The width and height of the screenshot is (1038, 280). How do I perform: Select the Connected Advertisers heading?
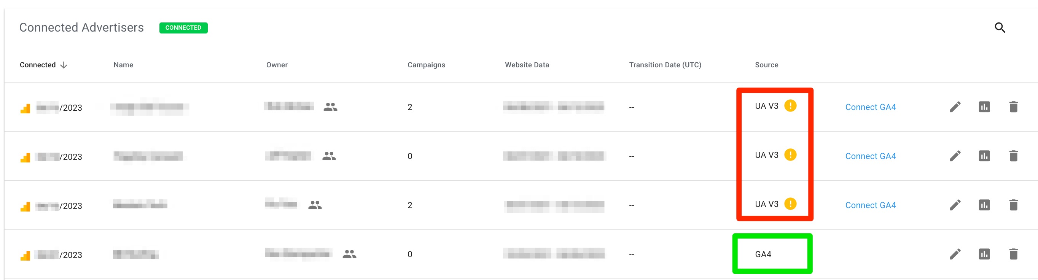tap(81, 27)
